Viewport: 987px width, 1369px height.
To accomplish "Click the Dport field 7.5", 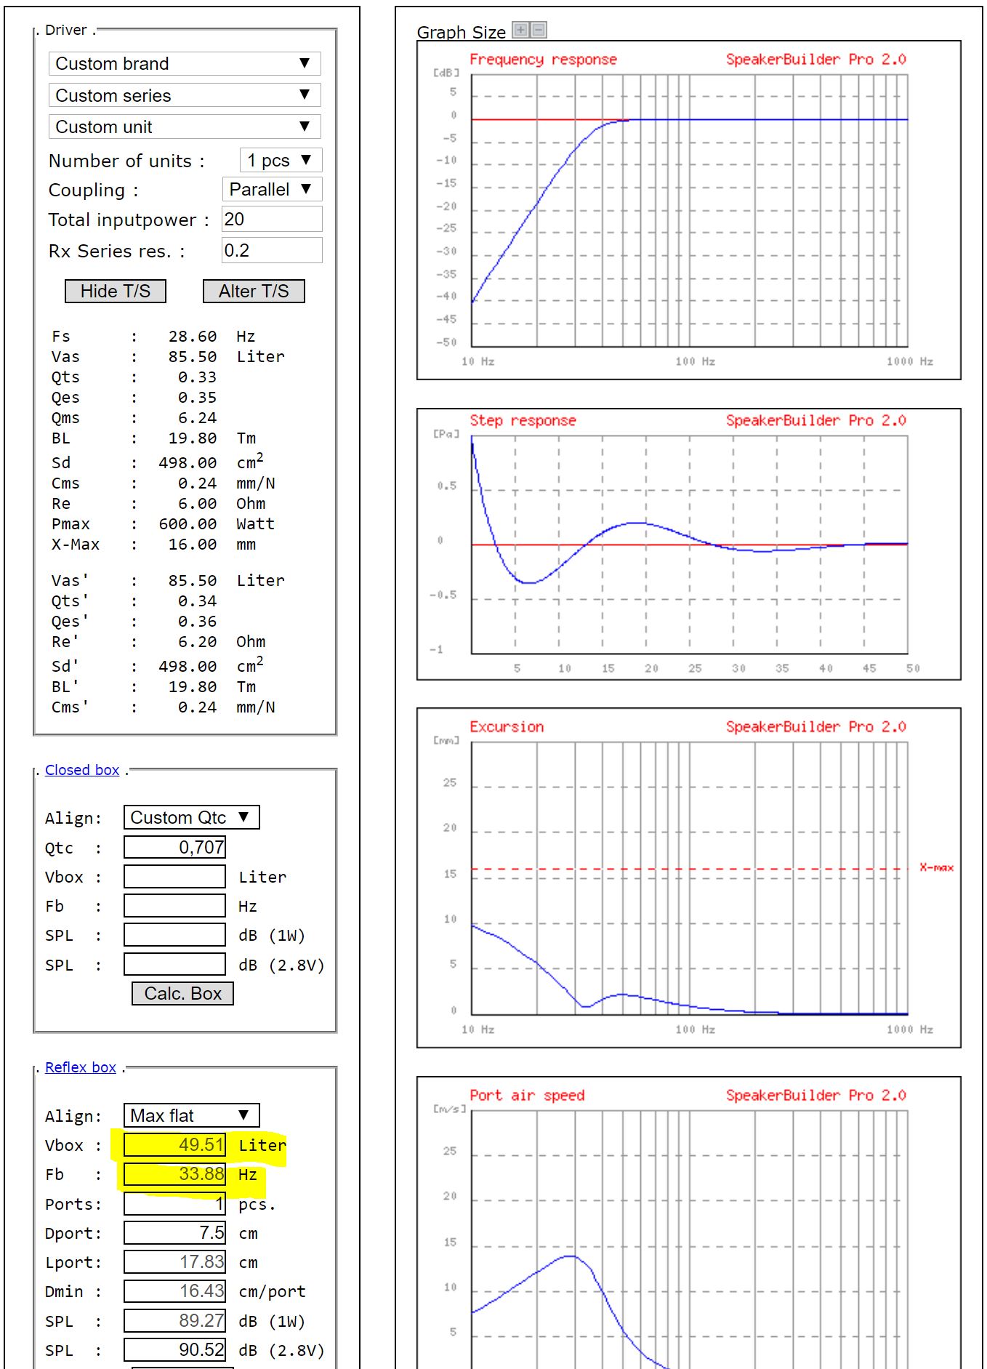I will click(x=174, y=1232).
